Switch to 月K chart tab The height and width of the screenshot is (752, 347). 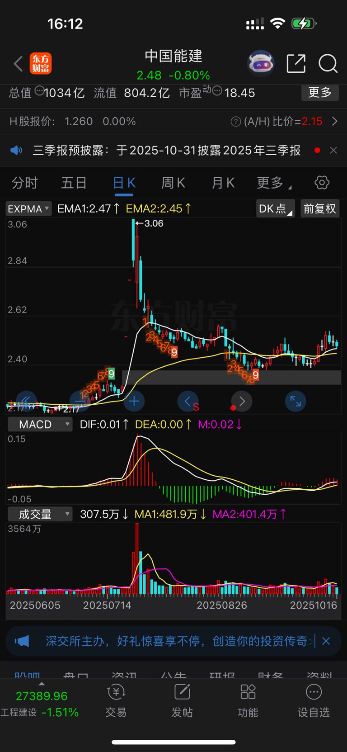[x=223, y=183]
